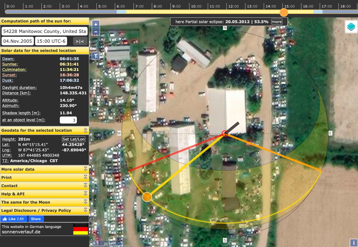Click the object level input showing 3
Viewport: 358px width, 247px height.
68,120
